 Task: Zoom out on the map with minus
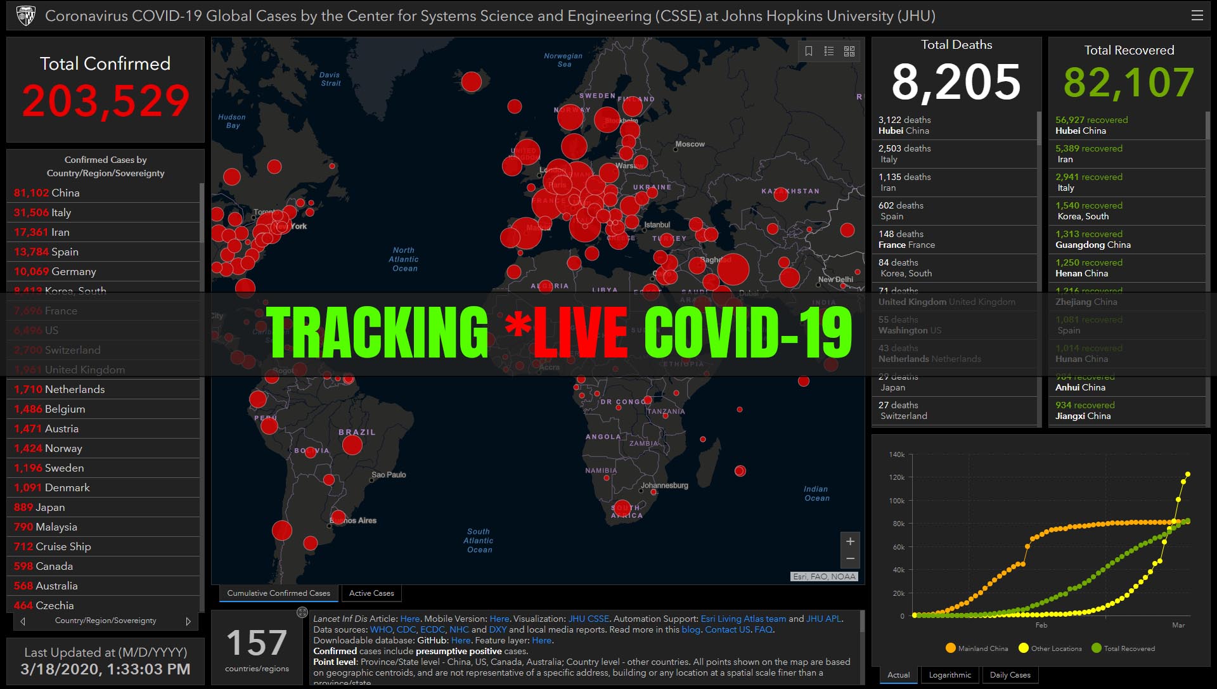(850, 558)
